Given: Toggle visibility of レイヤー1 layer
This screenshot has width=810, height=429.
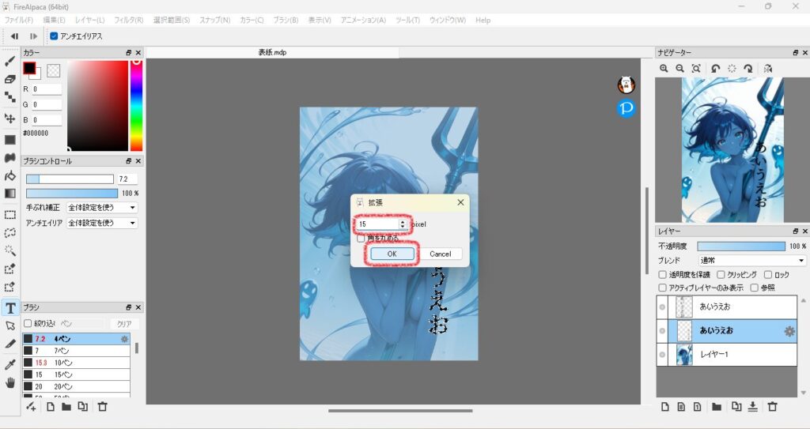Looking at the screenshot, I should [662, 355].
